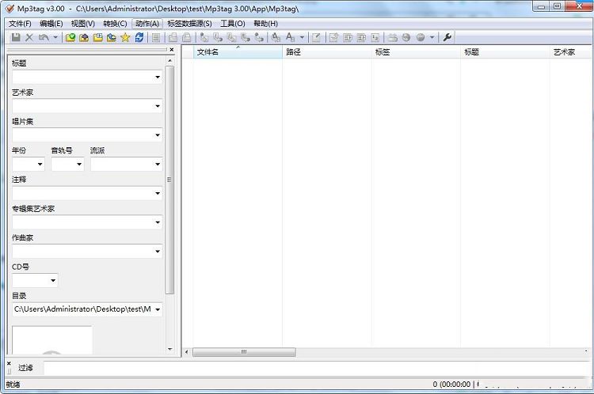
Task: Click into the 过滤 filter input field
Action: 317,368
